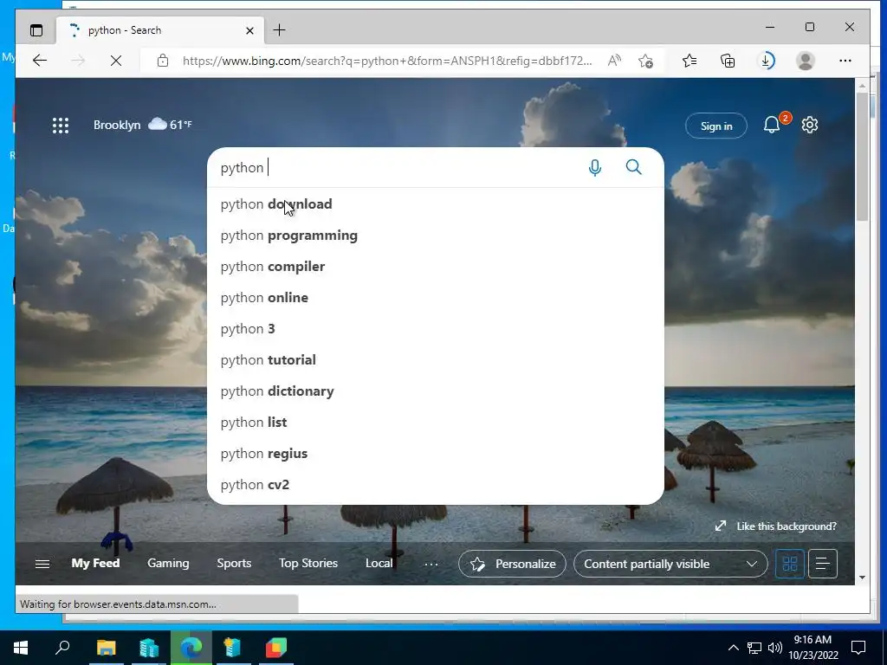Select suggestion python online
Image resolution: width=887 pixels, height=665 pixels.
[x=436, y=298]
